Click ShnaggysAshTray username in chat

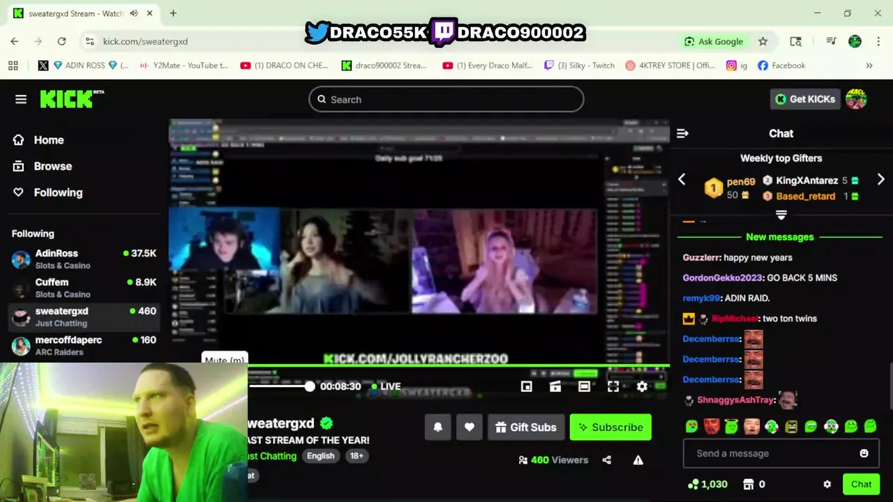pos(736,400)
